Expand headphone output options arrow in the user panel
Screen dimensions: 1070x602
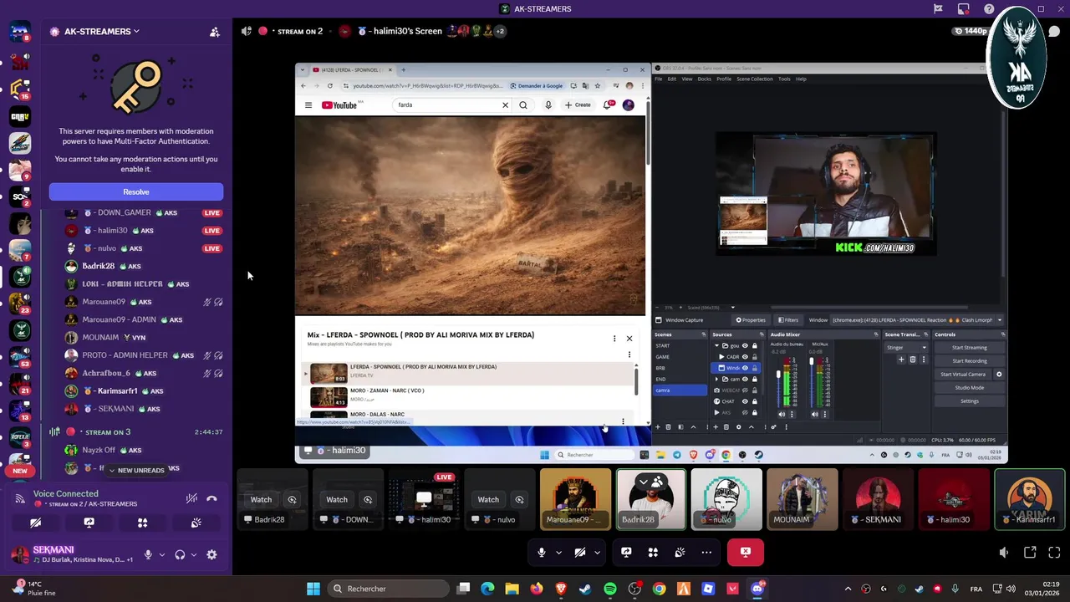193,554
